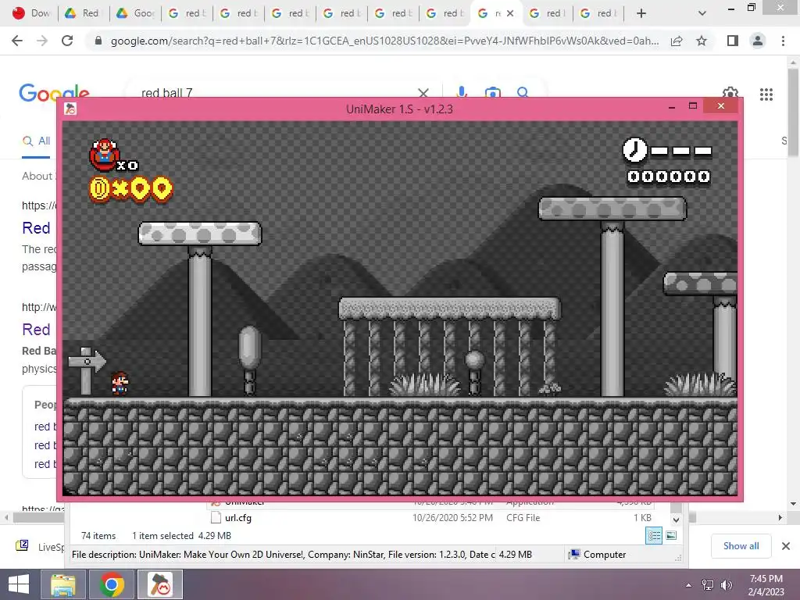Open Windows Start button

[19, 584]
